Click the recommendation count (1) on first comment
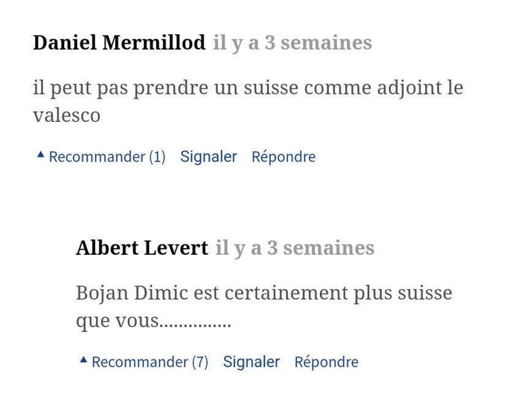This screenshot has height=400, width=514. click(157, 157)
